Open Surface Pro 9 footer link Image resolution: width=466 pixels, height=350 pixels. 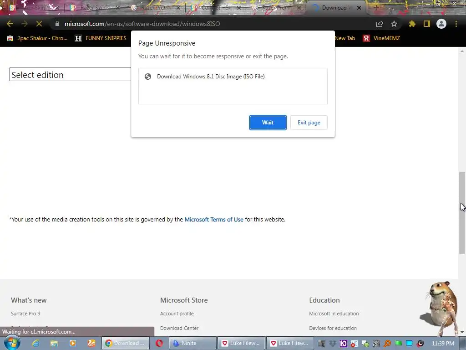[25, 314]
